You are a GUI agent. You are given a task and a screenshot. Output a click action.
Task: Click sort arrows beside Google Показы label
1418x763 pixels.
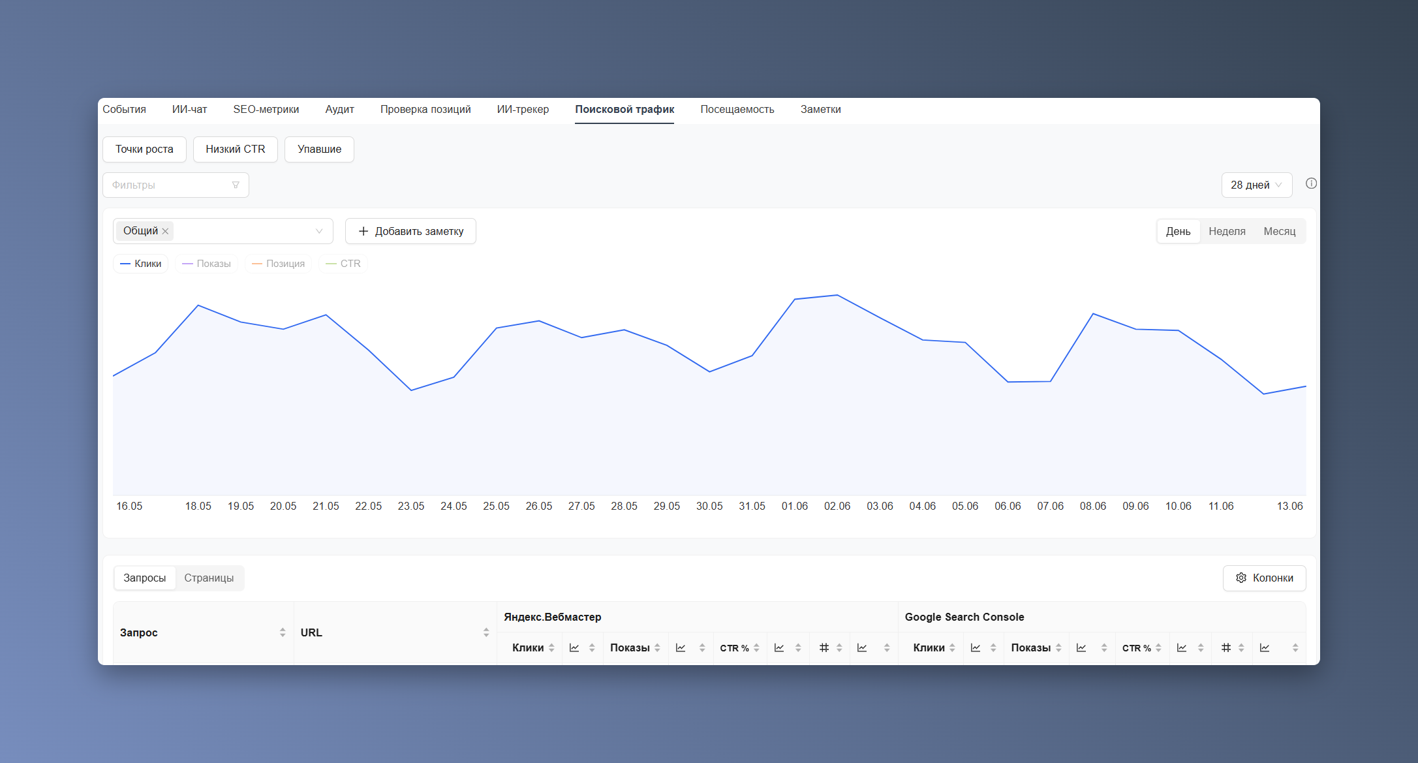point(1058,647)
